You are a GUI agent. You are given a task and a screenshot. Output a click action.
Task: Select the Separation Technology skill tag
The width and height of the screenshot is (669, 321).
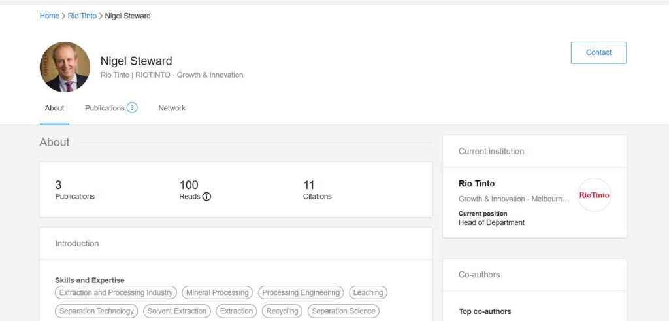tap(97, 311)
